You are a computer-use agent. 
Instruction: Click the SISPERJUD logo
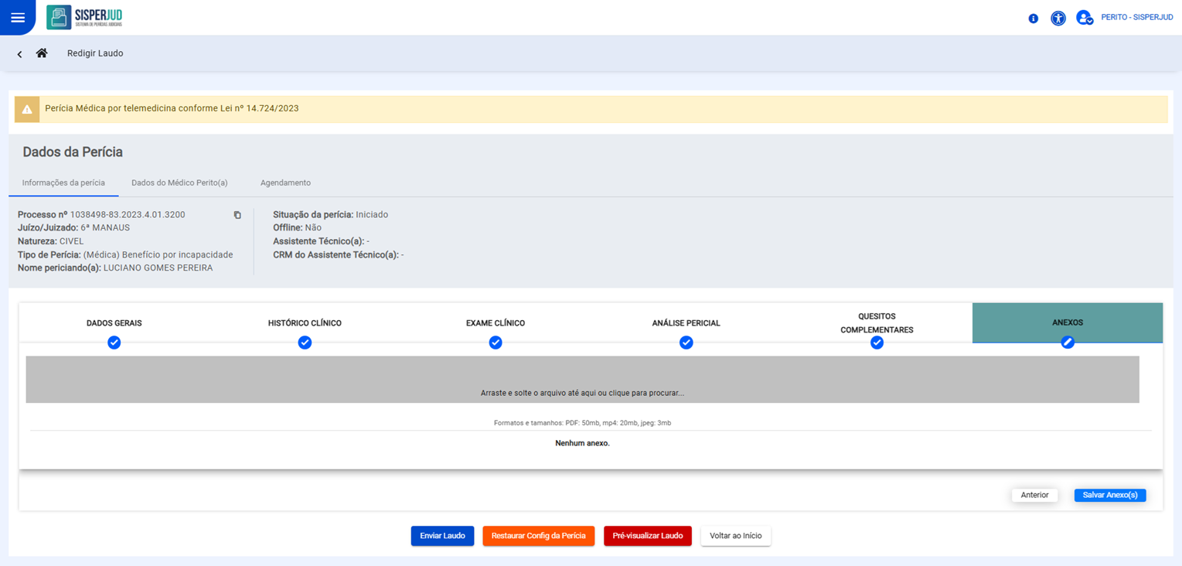84,18
